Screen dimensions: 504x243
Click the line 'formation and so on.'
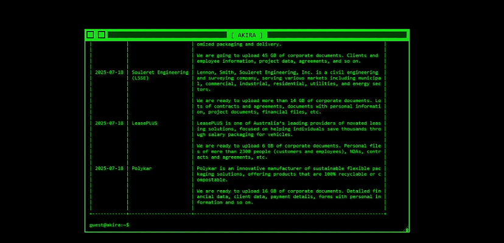tap(225, 202)
